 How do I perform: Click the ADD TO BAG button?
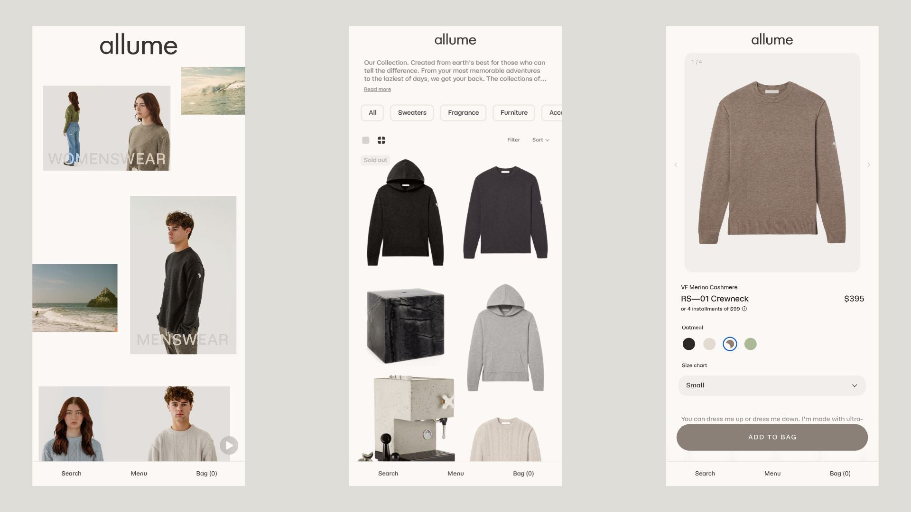point(772,437)
